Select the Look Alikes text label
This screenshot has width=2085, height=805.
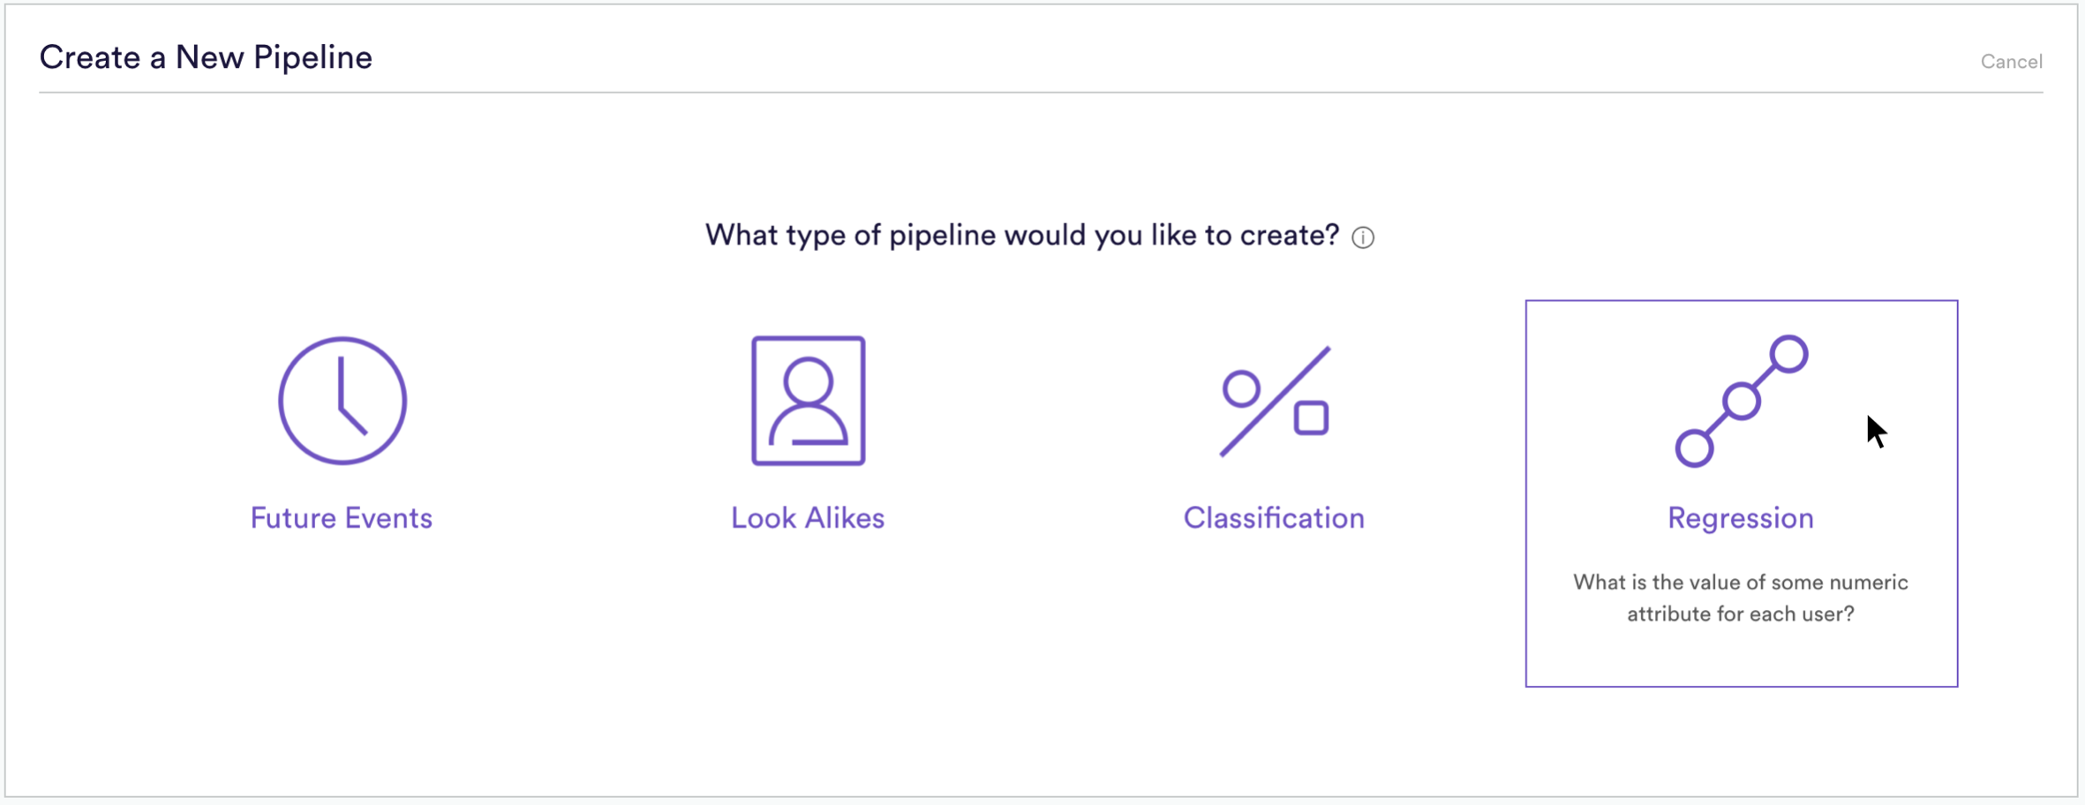[x=808, y=518]
